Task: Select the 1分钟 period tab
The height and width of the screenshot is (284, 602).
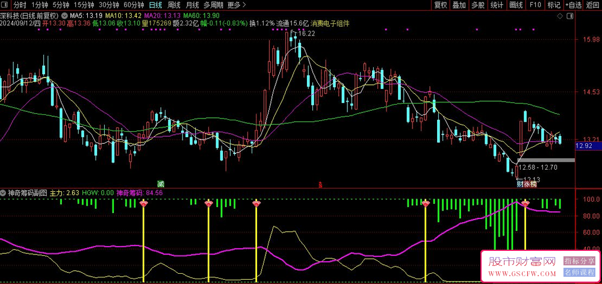Action: 40,5
